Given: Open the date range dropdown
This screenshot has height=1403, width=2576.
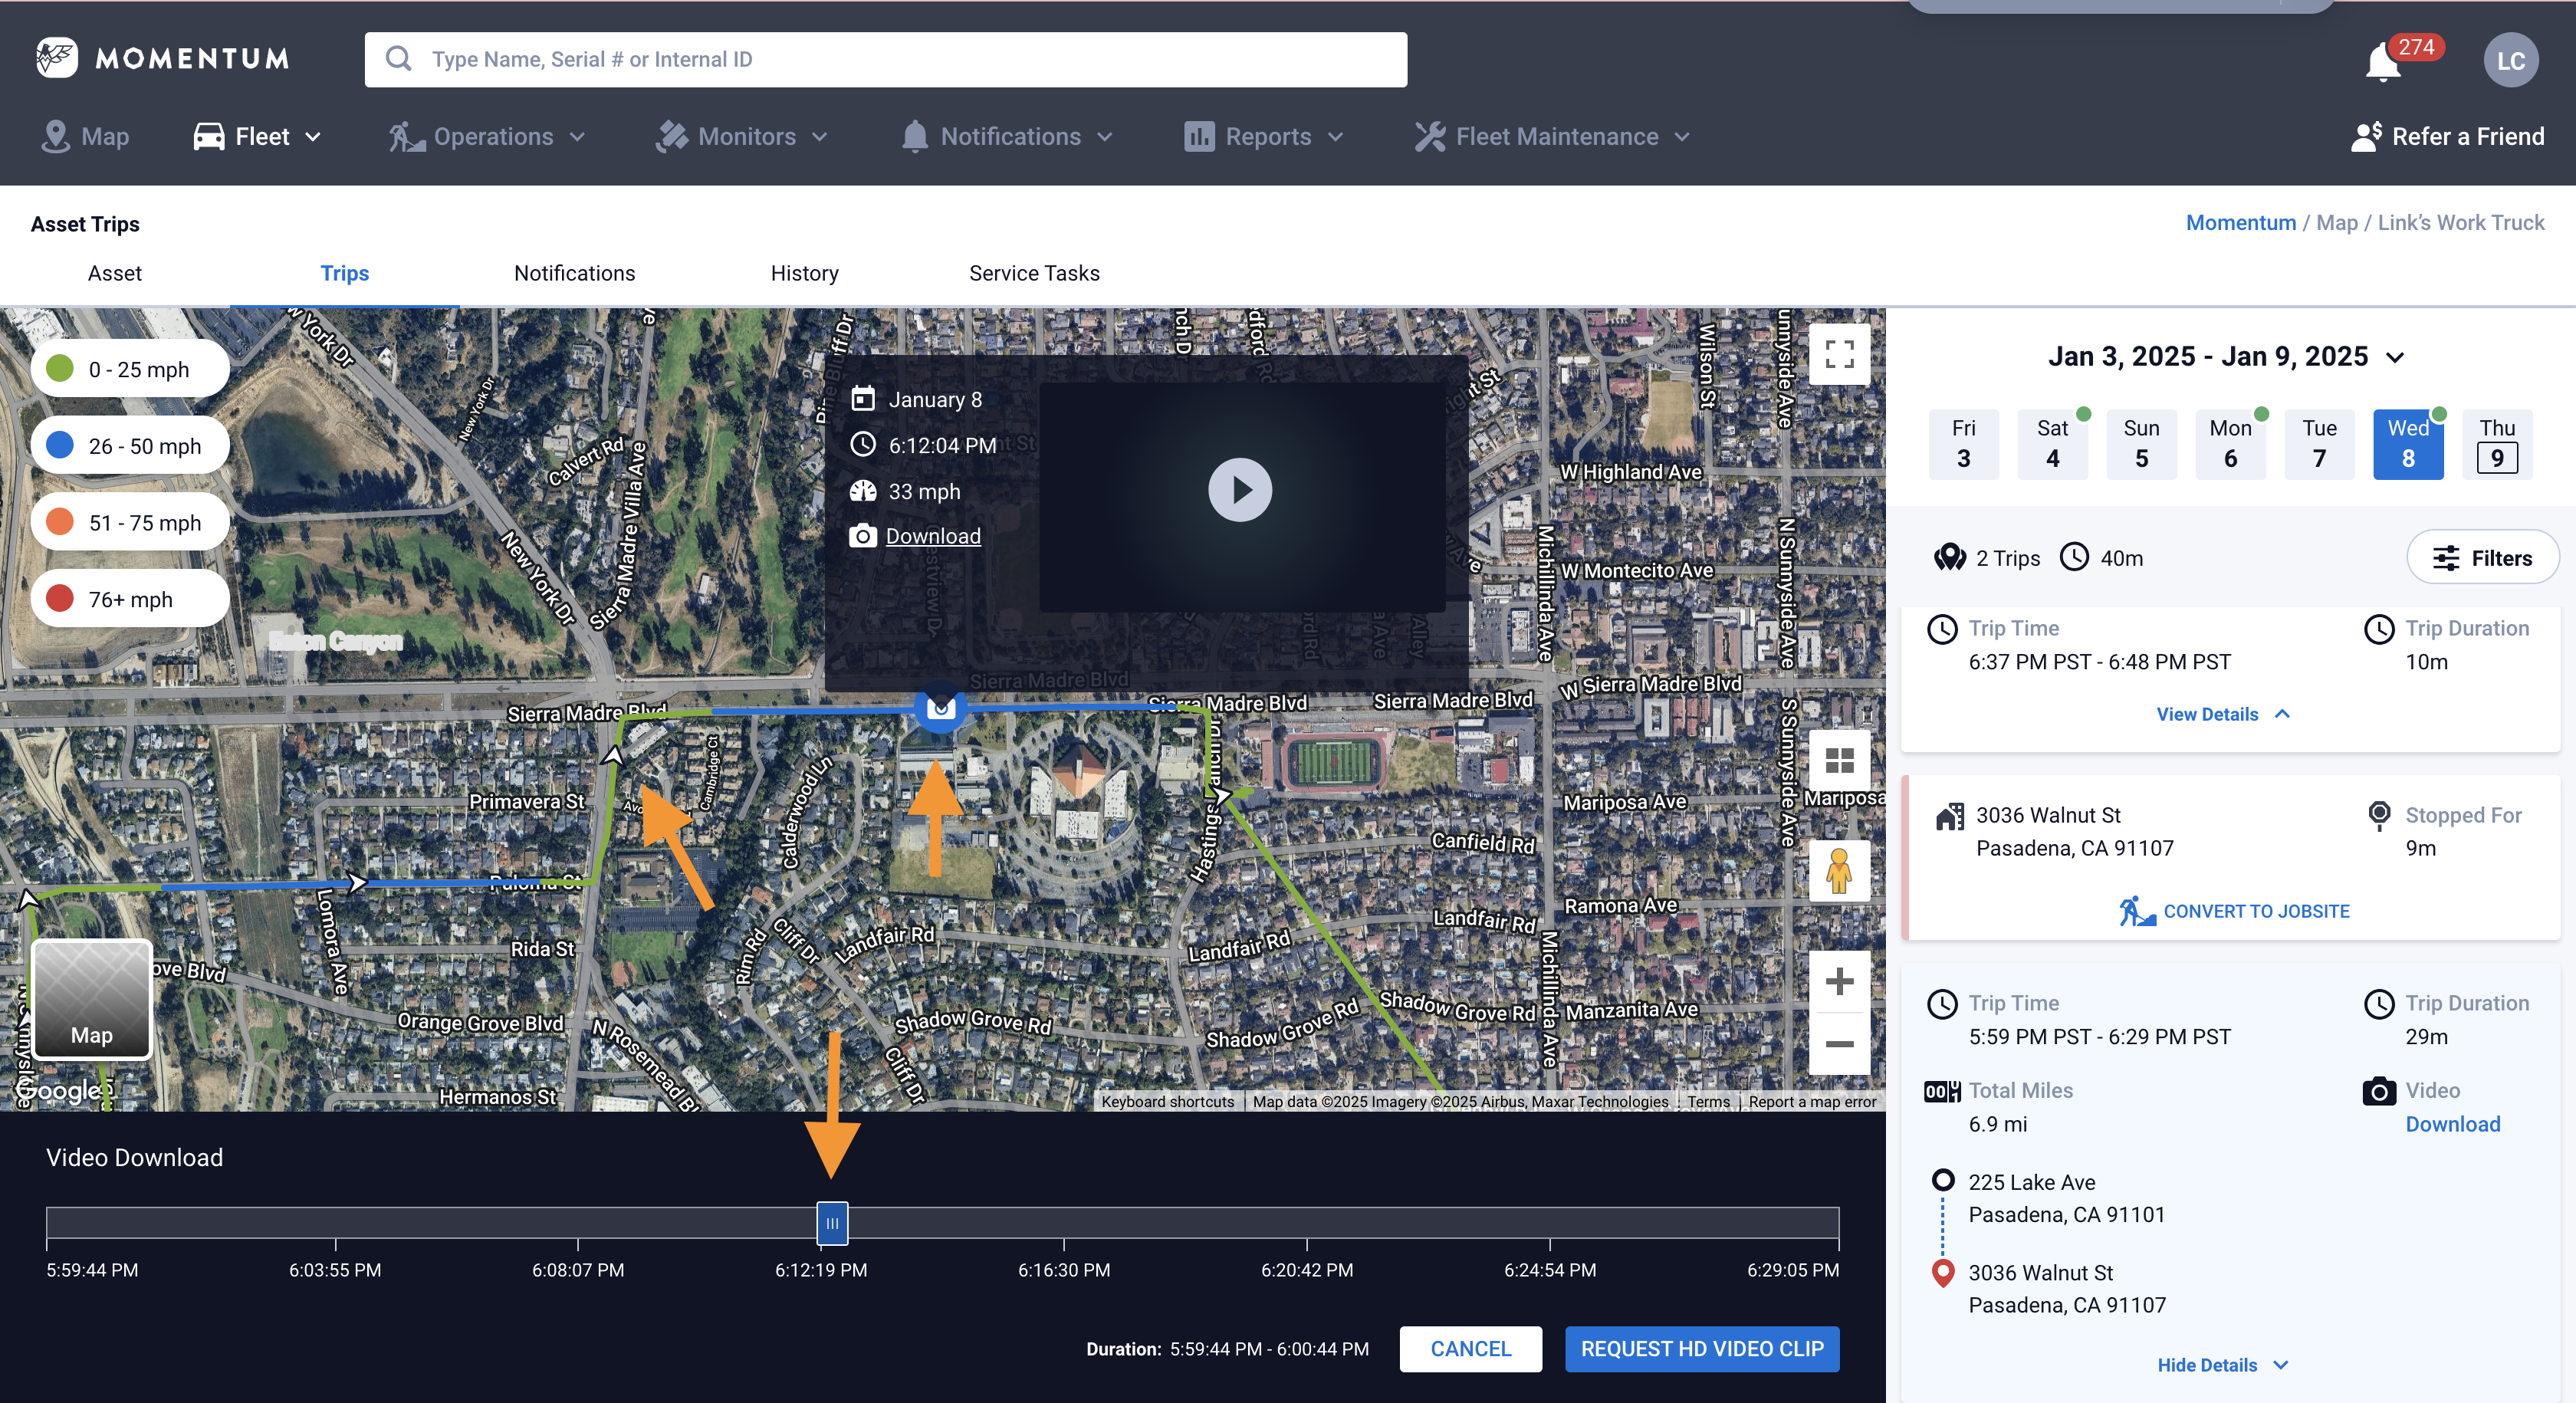Looking at the screenshot, I should pos(2225,357).
